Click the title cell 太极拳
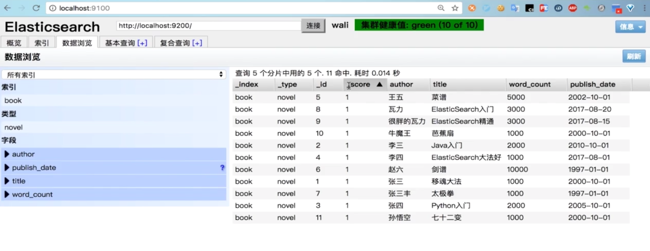 (443, 193)
